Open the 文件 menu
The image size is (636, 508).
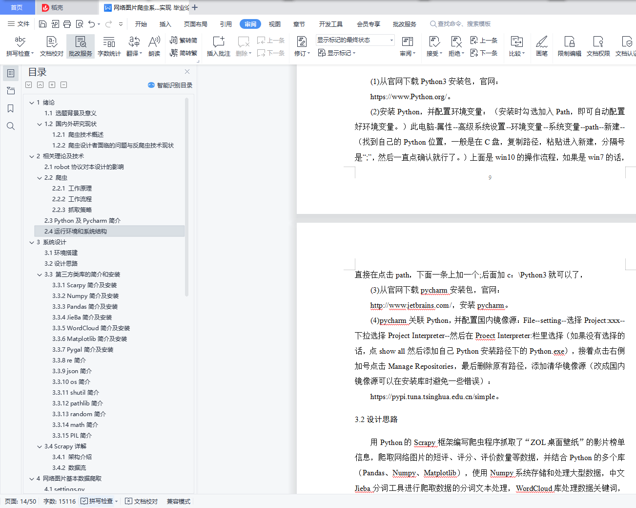(x=19, y=24)
